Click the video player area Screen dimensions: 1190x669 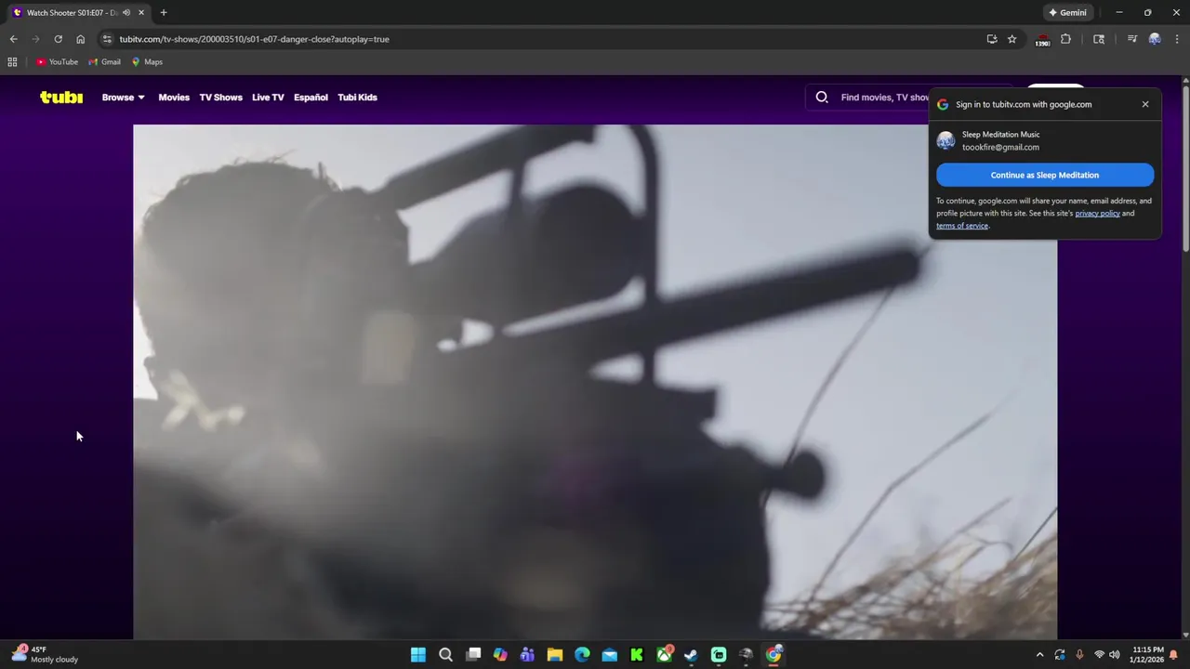coord(595,381)
